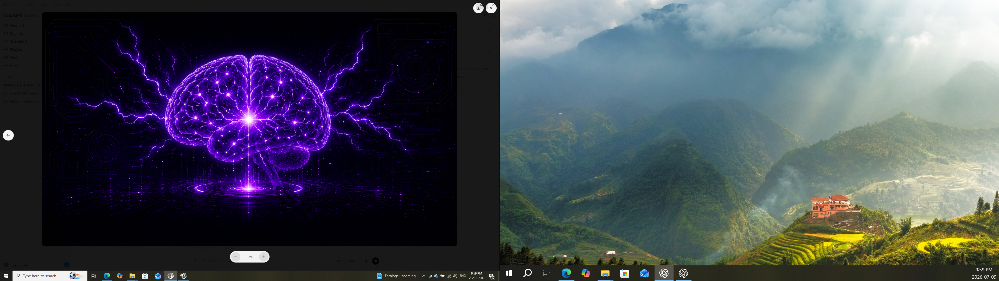Open the clock on the right monitor's taskbar
The height and width of the screenshot is (281, 999).
984,273
